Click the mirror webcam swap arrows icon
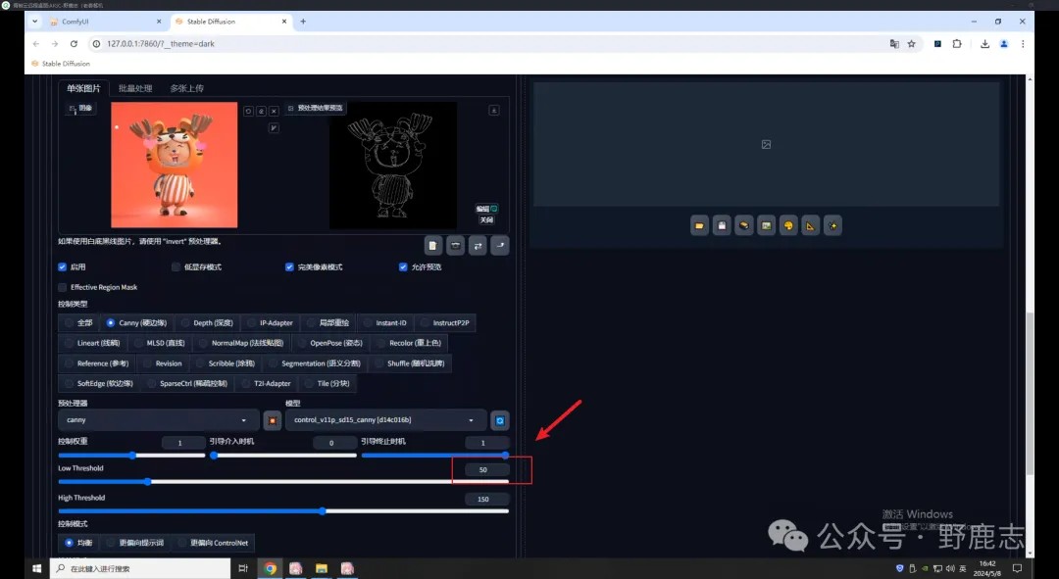 point(478,246)
